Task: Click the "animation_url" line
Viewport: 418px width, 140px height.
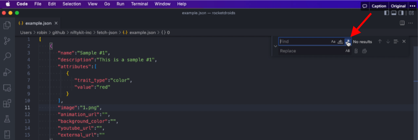Action: tap(84, 114)
